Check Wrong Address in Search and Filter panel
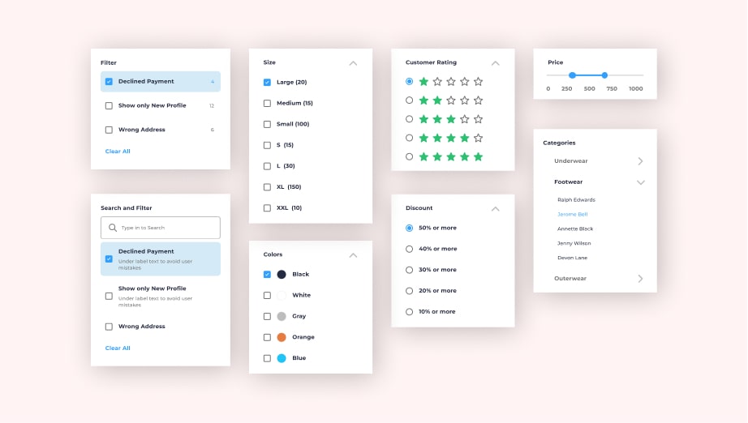This screenshot has width=748, height=423. (x=109, y=327)
